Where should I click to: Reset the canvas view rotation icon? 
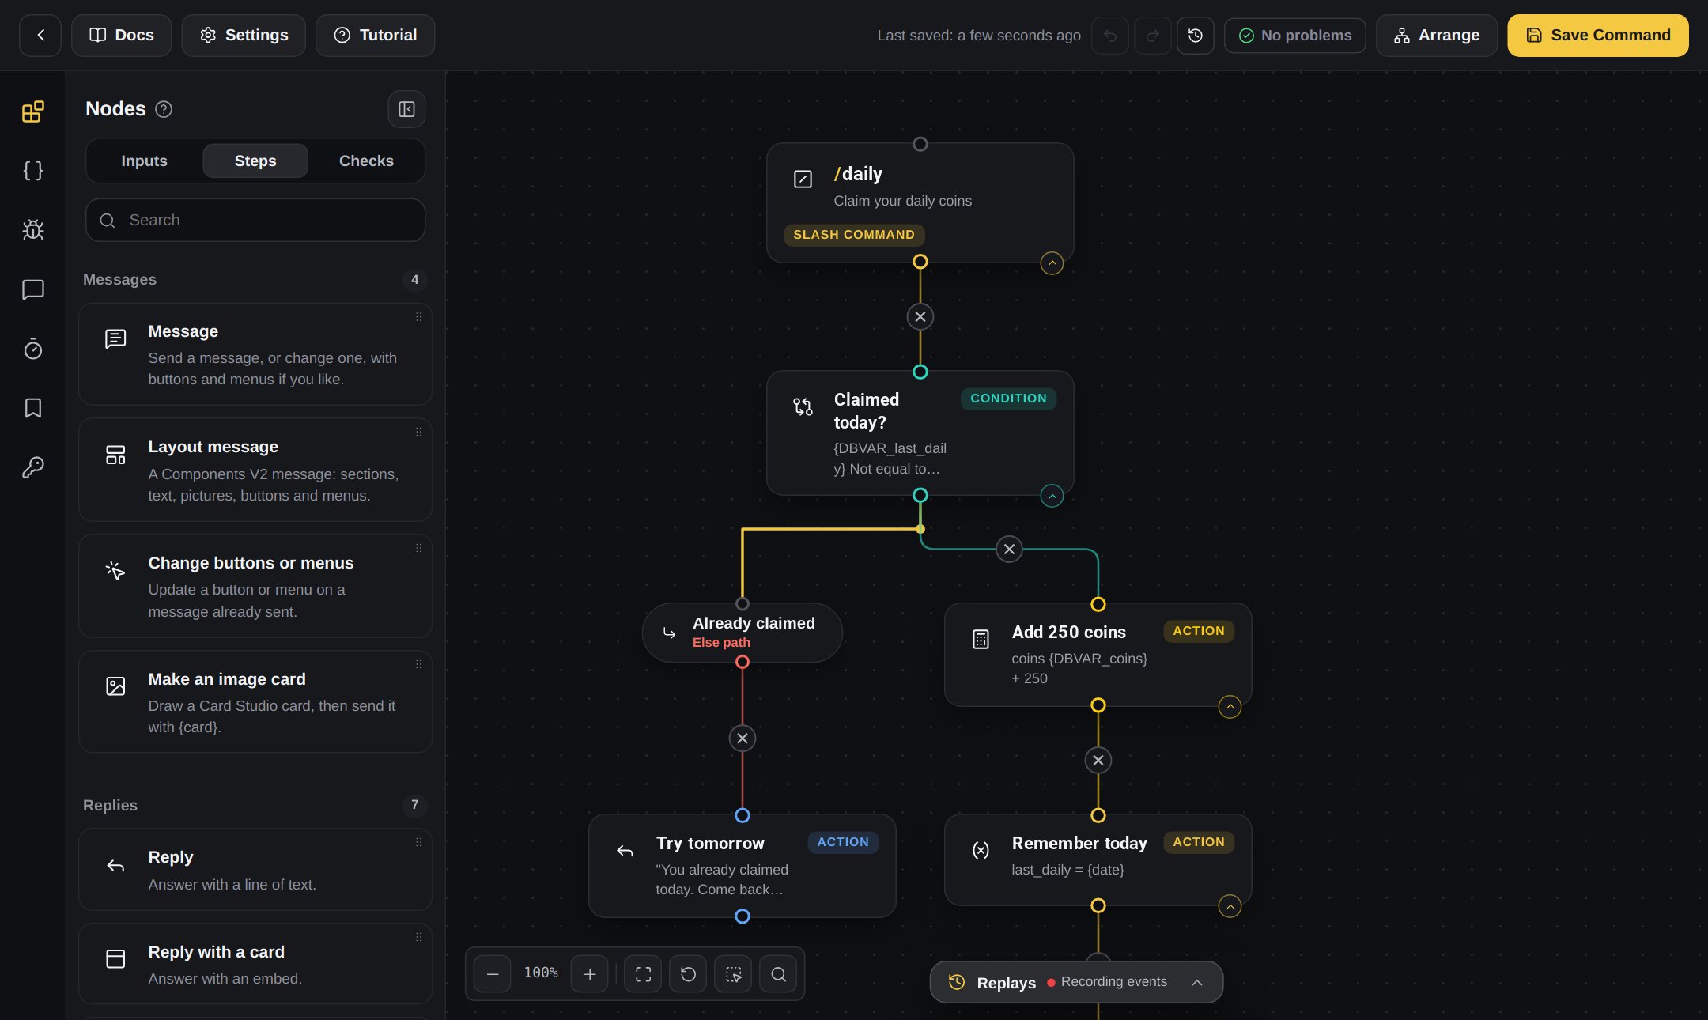pos(688,974)
